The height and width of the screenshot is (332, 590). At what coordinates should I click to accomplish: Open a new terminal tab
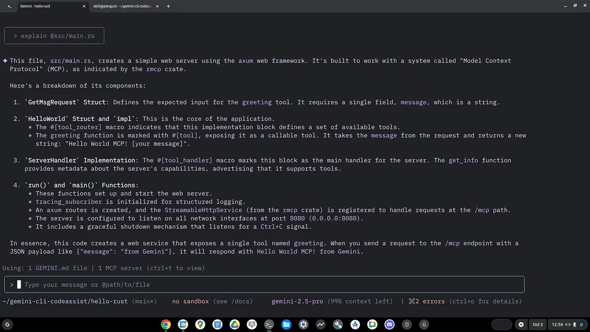[169, 6]
